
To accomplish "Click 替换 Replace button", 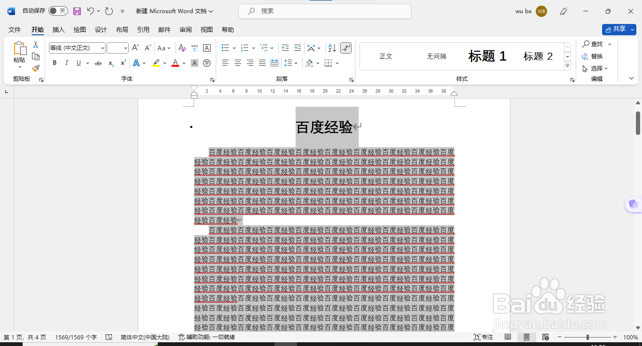I will pyautogui.click(x=593, y=56).
